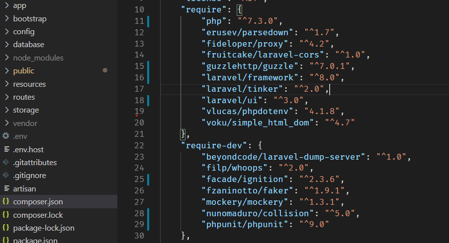Click the file icon beside artisan

pos(6,188)
